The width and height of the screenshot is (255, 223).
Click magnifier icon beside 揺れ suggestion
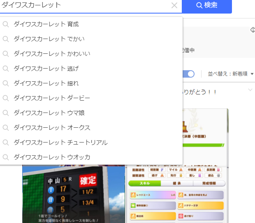pos(6,83)
